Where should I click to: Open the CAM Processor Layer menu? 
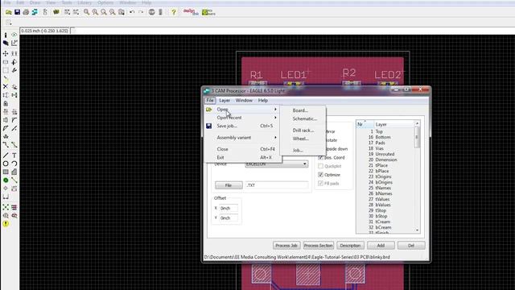pyautogui.click(x=225, y=100)
